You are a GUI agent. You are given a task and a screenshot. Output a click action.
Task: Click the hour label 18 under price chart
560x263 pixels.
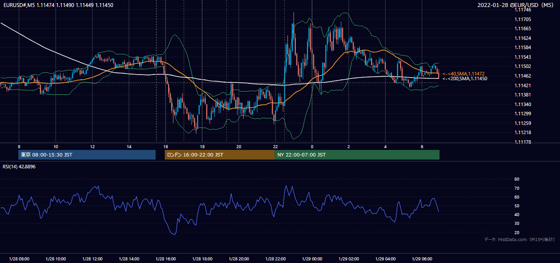tap(202, 146)
